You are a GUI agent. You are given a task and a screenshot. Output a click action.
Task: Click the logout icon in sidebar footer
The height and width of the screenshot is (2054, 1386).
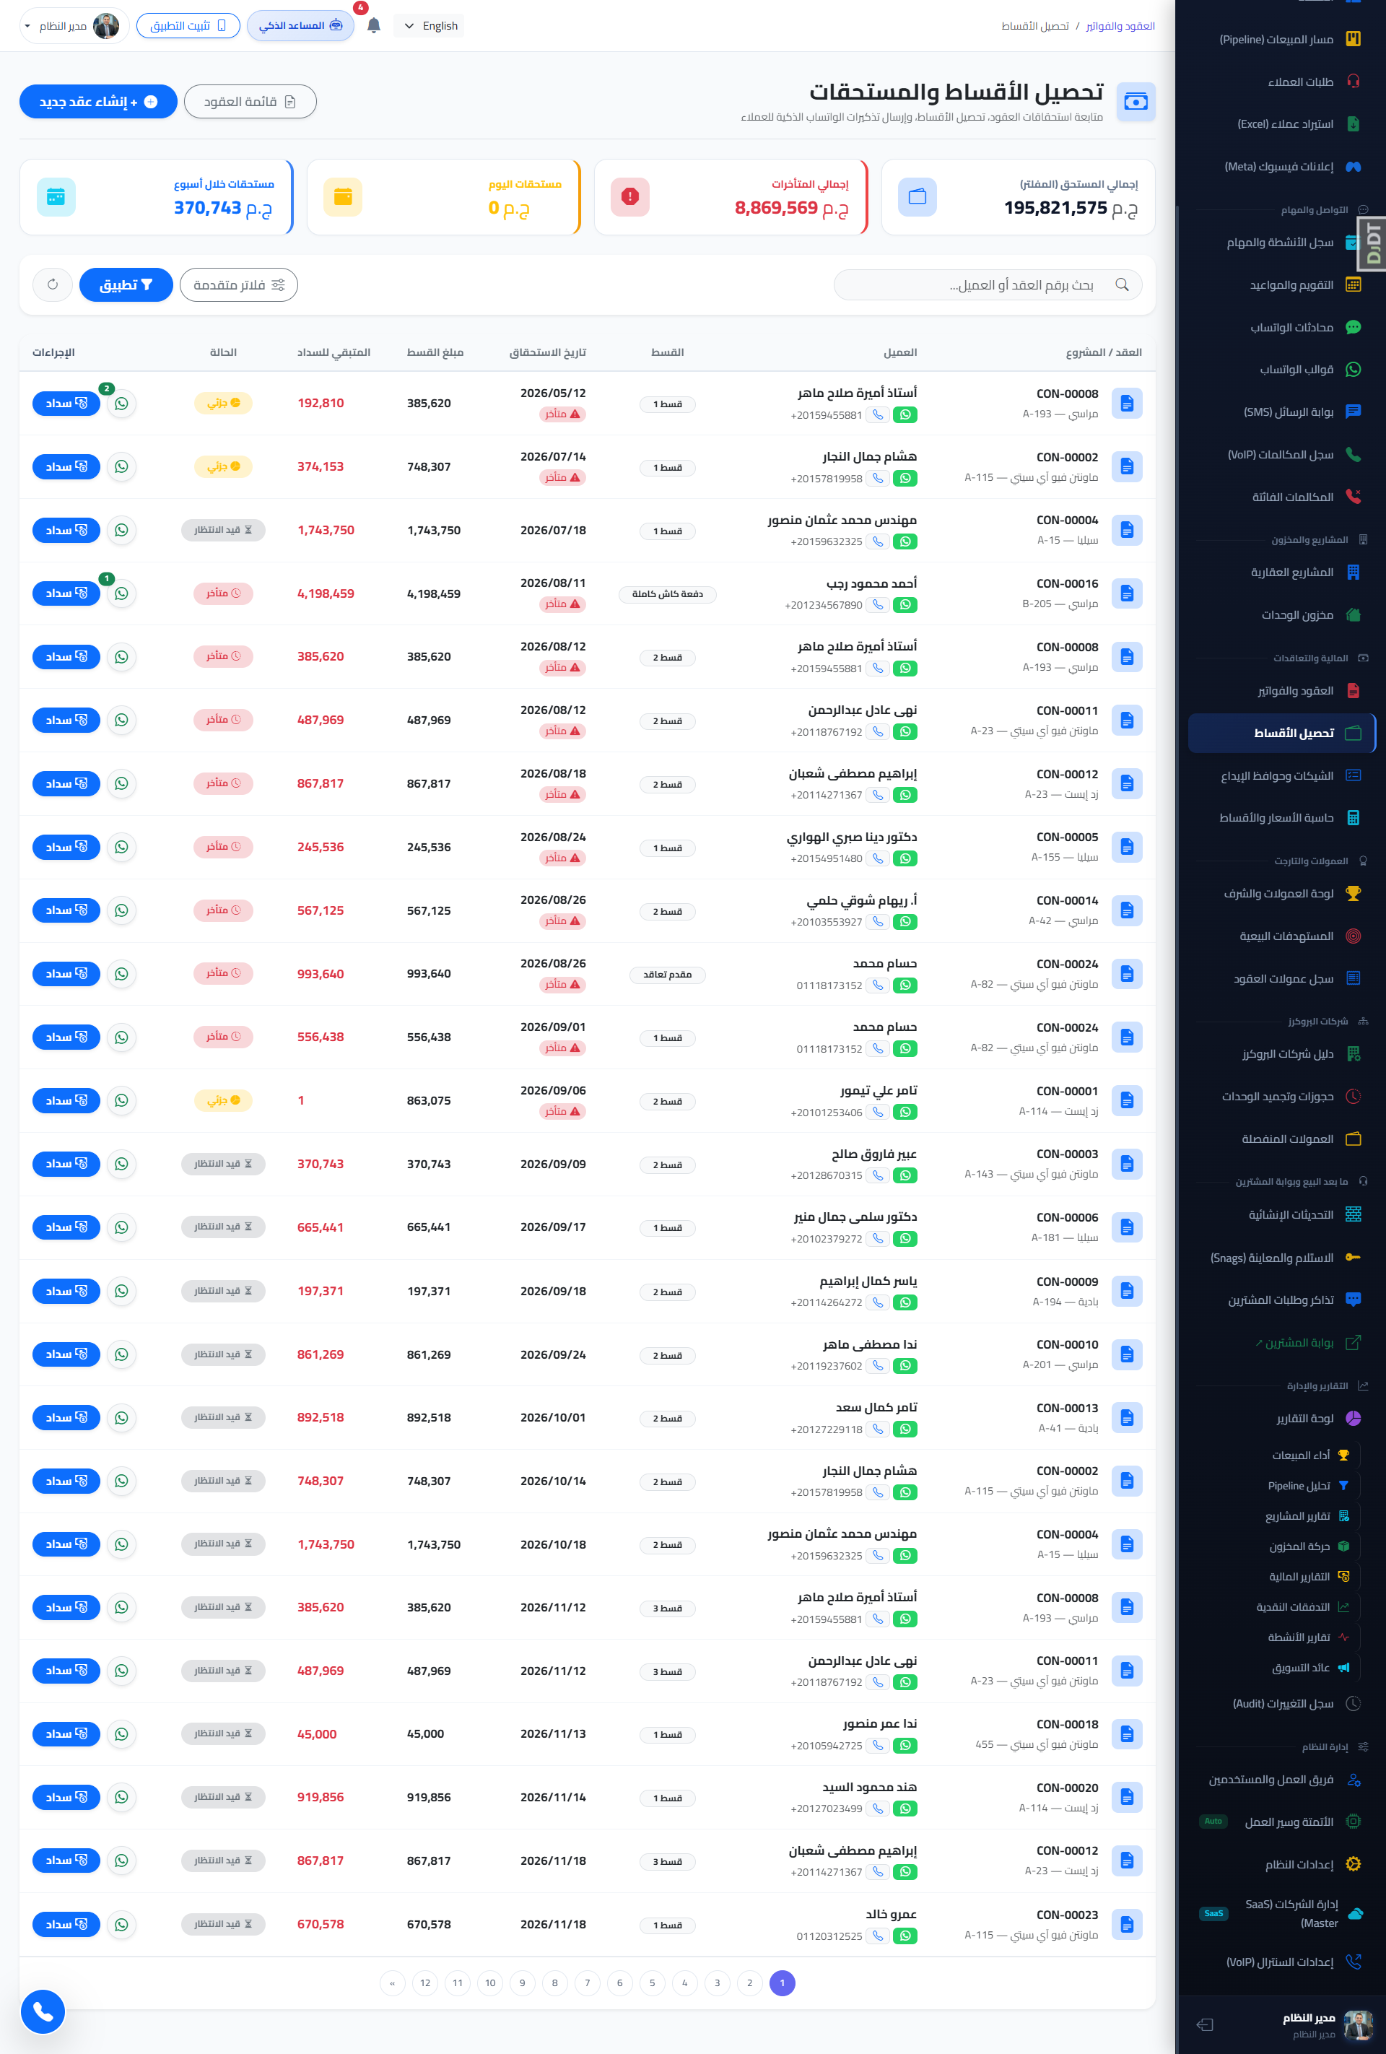[x=1205, y=2025]
